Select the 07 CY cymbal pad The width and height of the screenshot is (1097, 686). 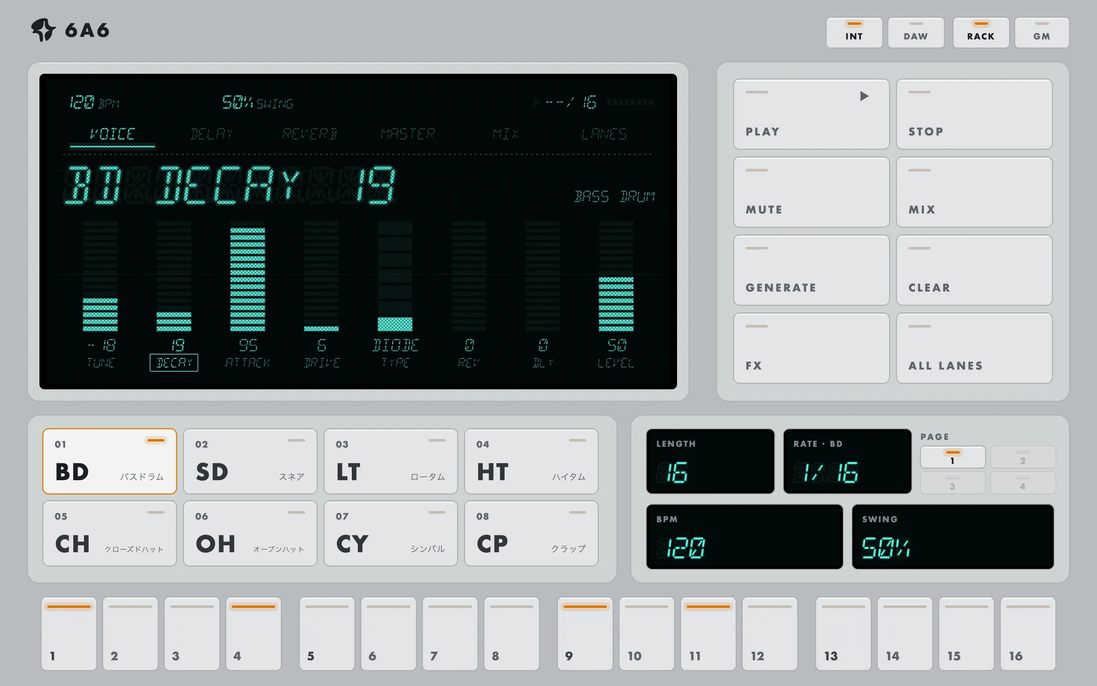[x=391, y=533]
